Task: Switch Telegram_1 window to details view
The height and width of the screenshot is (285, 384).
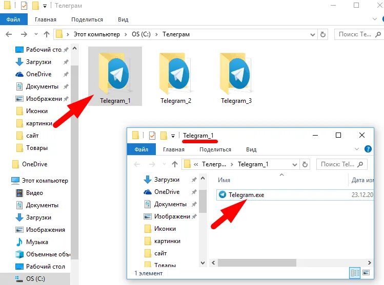Action: tap(355, 273)
